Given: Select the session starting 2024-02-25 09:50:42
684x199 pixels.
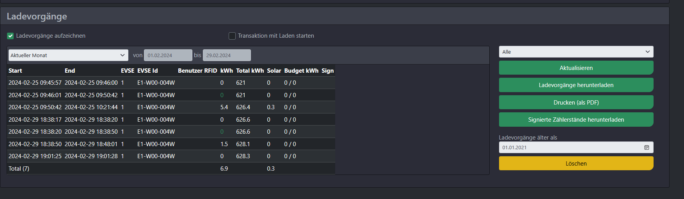Looking at the screenshot, I should point(171,107).
